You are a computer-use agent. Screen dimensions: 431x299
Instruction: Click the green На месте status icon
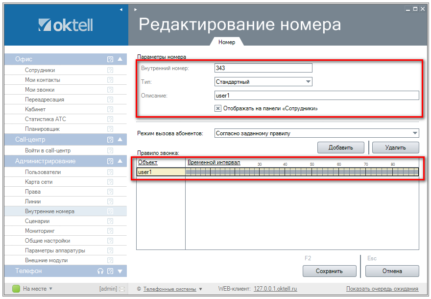[x=16, y=289]
